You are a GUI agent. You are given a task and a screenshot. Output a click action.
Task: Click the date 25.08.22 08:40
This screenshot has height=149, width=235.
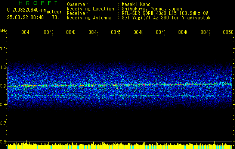pyautogui.click(x=25, y=18)
